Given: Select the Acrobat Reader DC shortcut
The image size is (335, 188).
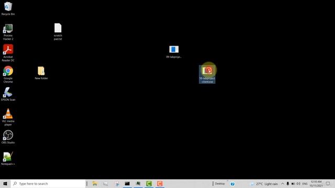Looking at the screenshot, I should (8, 53).
